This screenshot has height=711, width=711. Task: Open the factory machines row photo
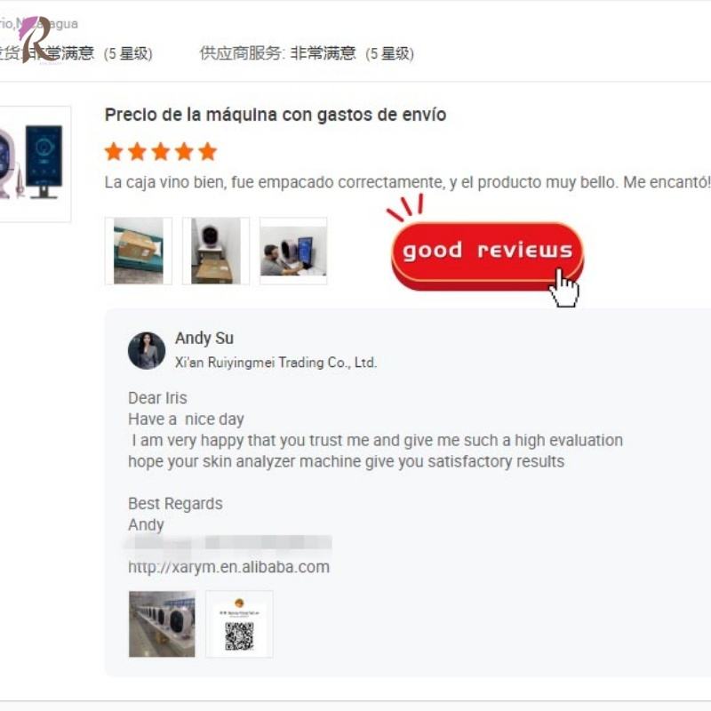(x=162, y=624)
